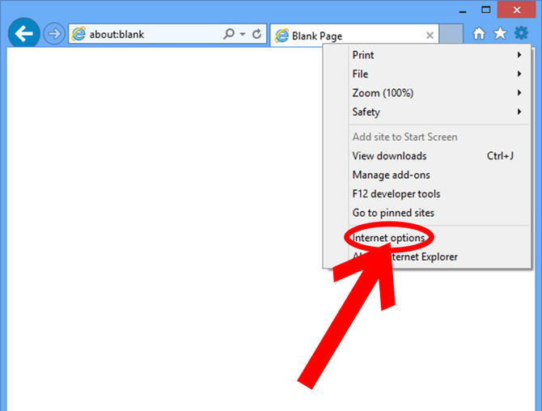Click the search magnifier in address bar
Image resolution: width=542 pixels, height=411 pixels.
pyautogui.click(x=228, y=34)
